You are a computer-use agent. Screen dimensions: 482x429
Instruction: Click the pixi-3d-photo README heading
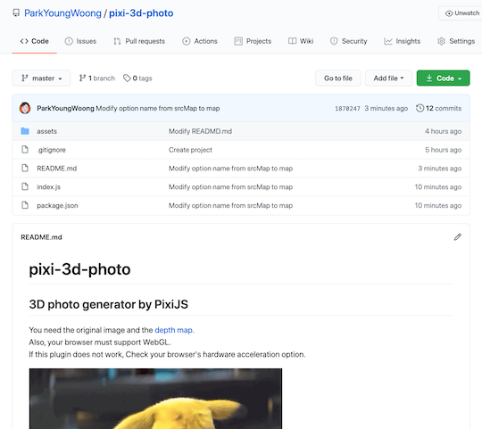[x=79, y=269]
